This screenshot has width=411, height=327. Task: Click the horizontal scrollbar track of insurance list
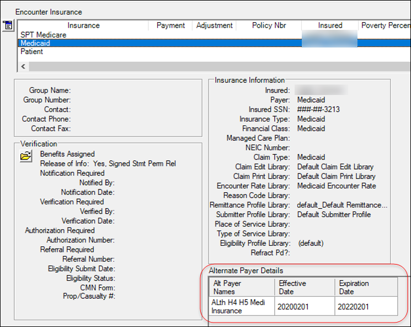[220, 66]
